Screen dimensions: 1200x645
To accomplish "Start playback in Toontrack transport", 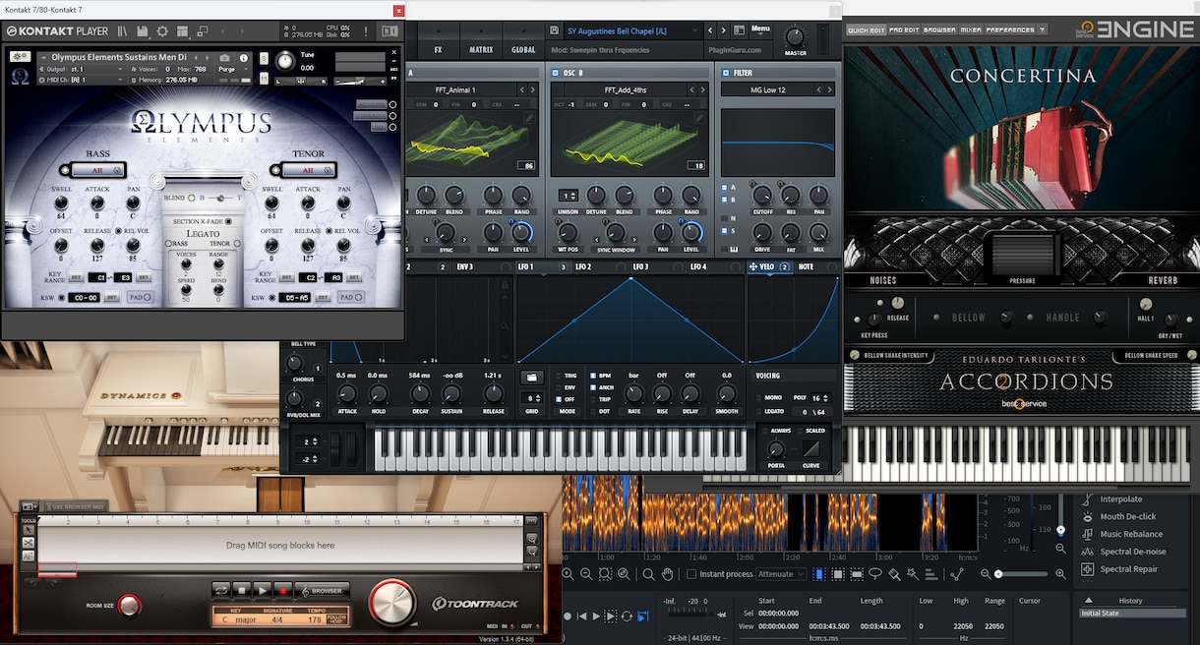I will 262,590.
